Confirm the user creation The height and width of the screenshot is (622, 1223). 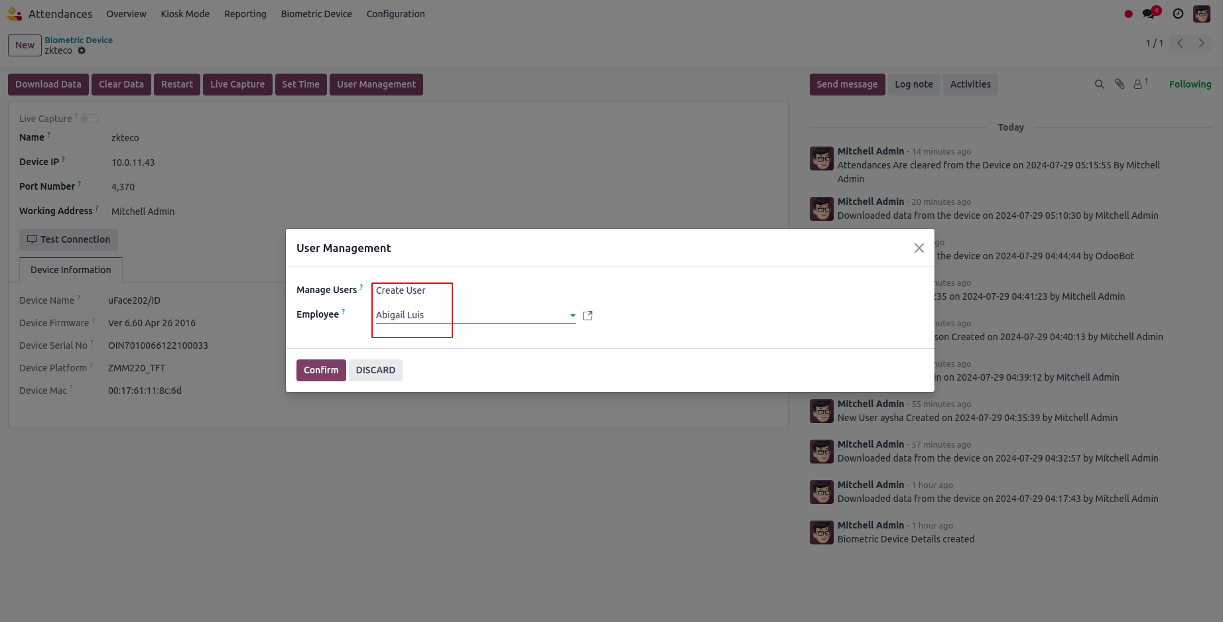(321, 370)
